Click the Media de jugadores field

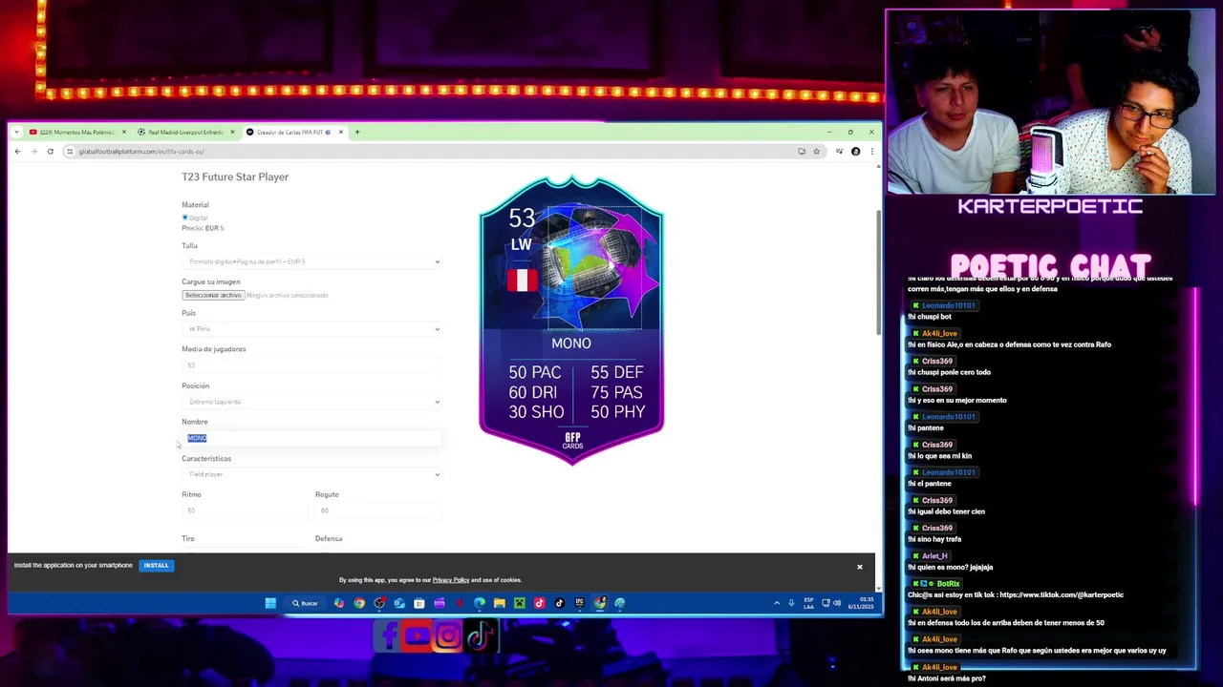pos(311,365)
